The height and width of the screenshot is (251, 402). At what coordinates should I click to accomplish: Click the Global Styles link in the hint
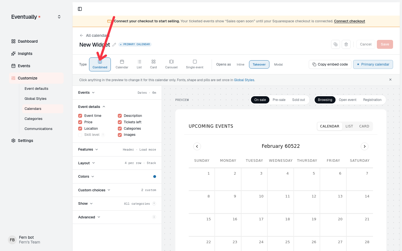click(x=244, y=80)
